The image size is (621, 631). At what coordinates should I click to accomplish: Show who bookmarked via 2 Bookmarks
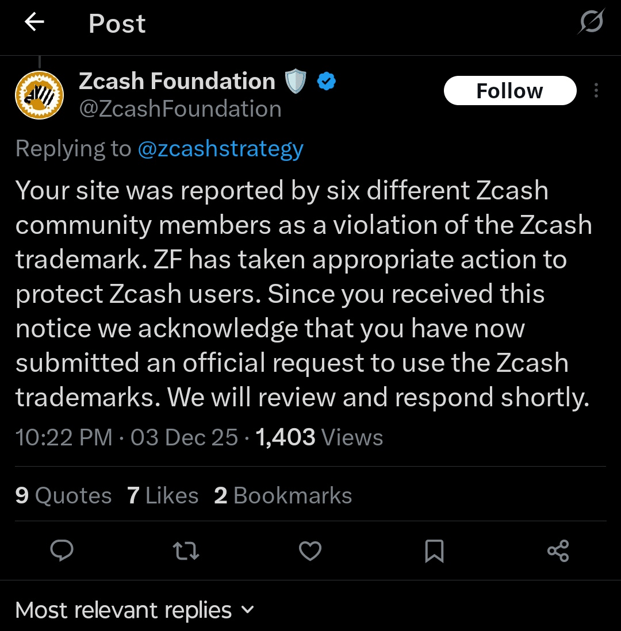[x=283, y=495]
